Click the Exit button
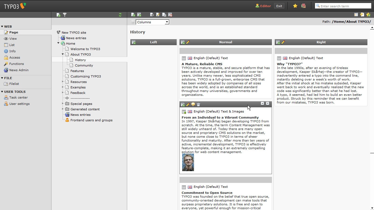The width and height of the screenshot is (374, 210). pos(279,6)
